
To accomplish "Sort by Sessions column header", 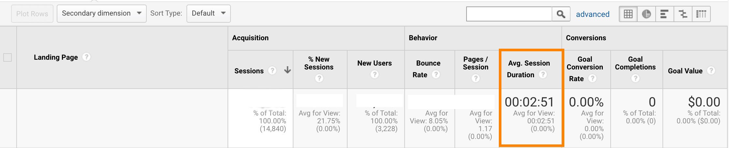I will (249, 71).
